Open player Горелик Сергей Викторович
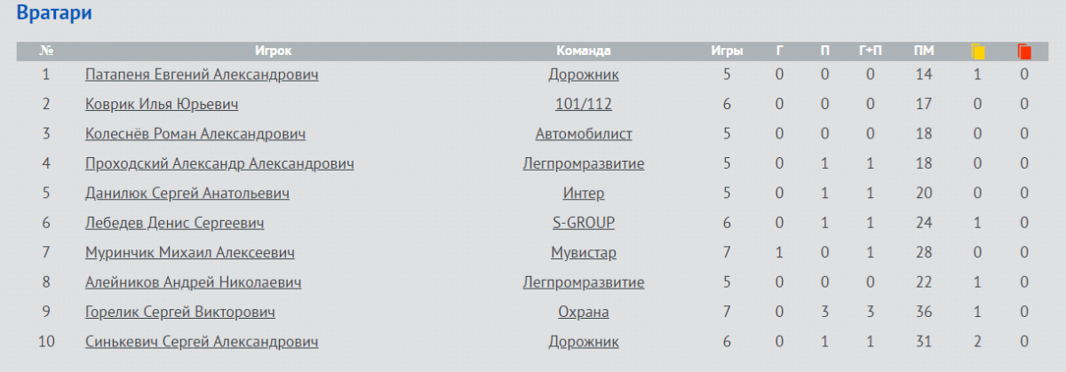 [179, 313]
